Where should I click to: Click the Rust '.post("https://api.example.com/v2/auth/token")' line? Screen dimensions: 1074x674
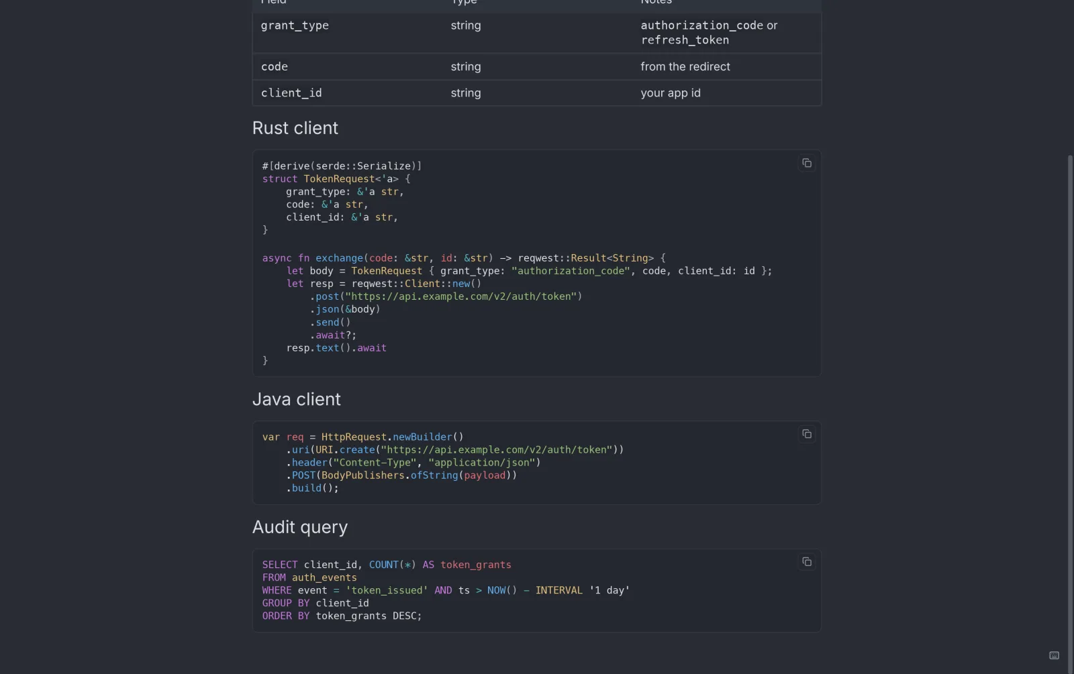pyautogui.click(x=446, y=296)
